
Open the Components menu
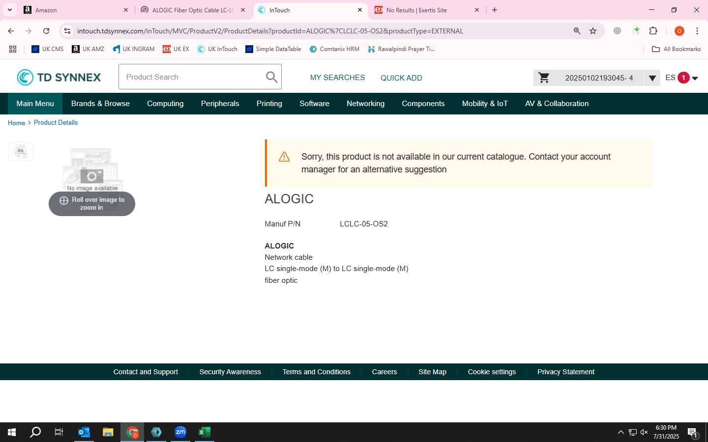click(x=423, y=104)
